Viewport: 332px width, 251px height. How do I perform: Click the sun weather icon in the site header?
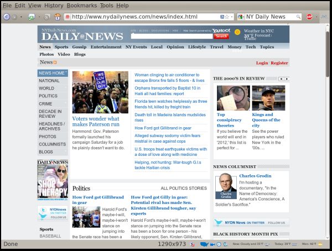(237, 32)
